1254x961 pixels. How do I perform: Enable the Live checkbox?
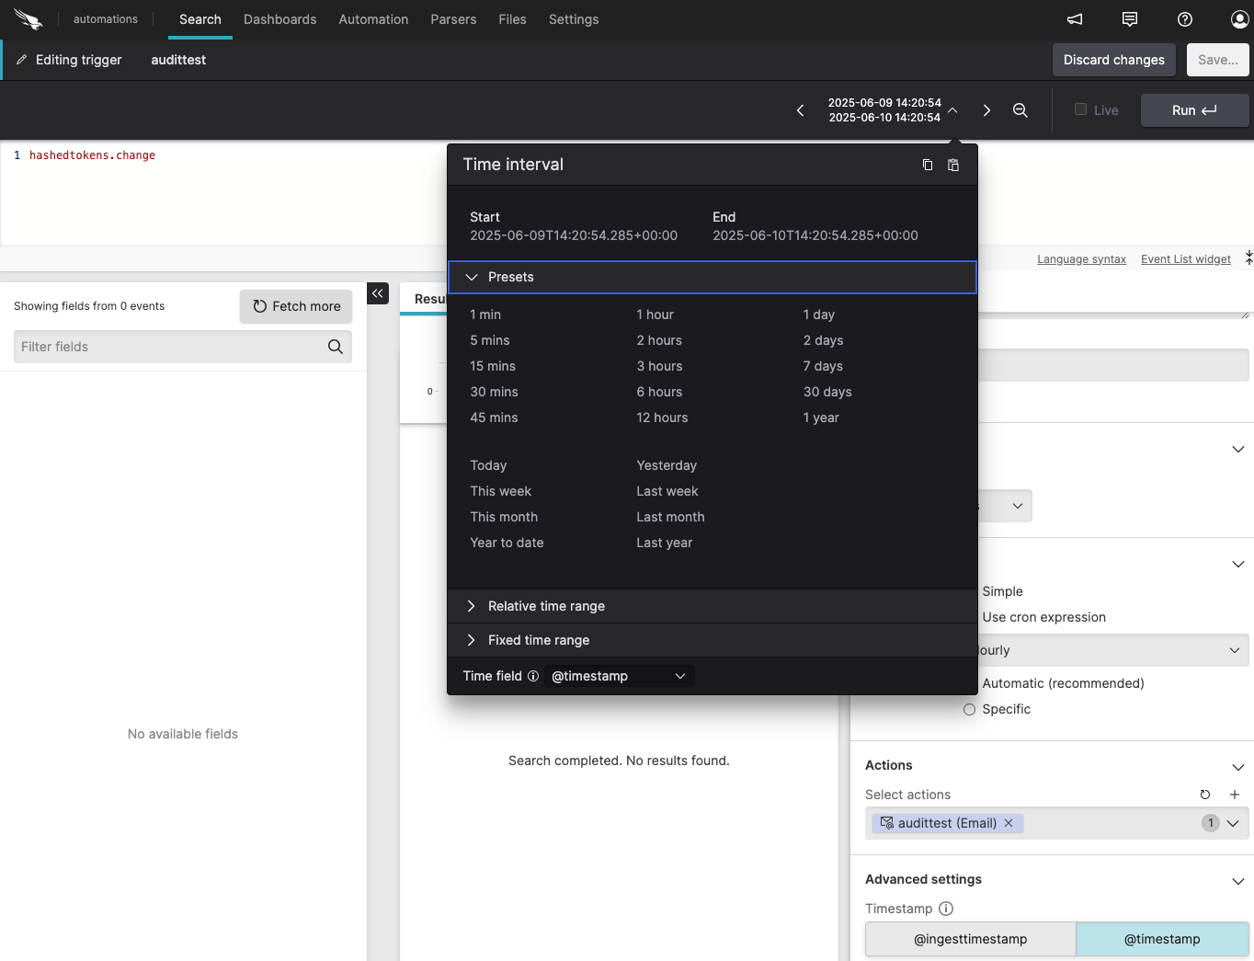pyautogui.click(x=1080, y=109)
